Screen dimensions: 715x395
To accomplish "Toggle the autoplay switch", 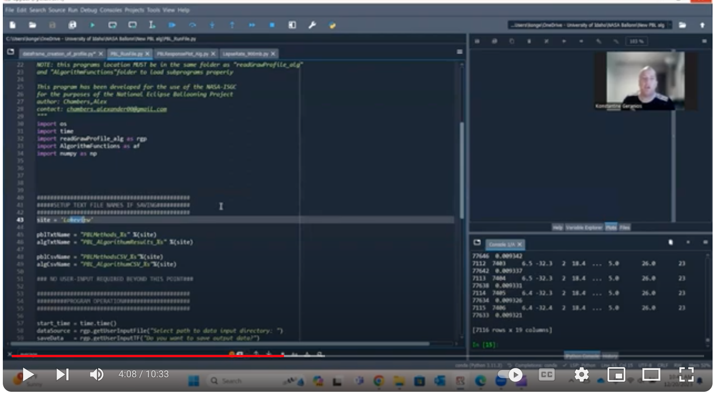I will [x=510, y=374].
